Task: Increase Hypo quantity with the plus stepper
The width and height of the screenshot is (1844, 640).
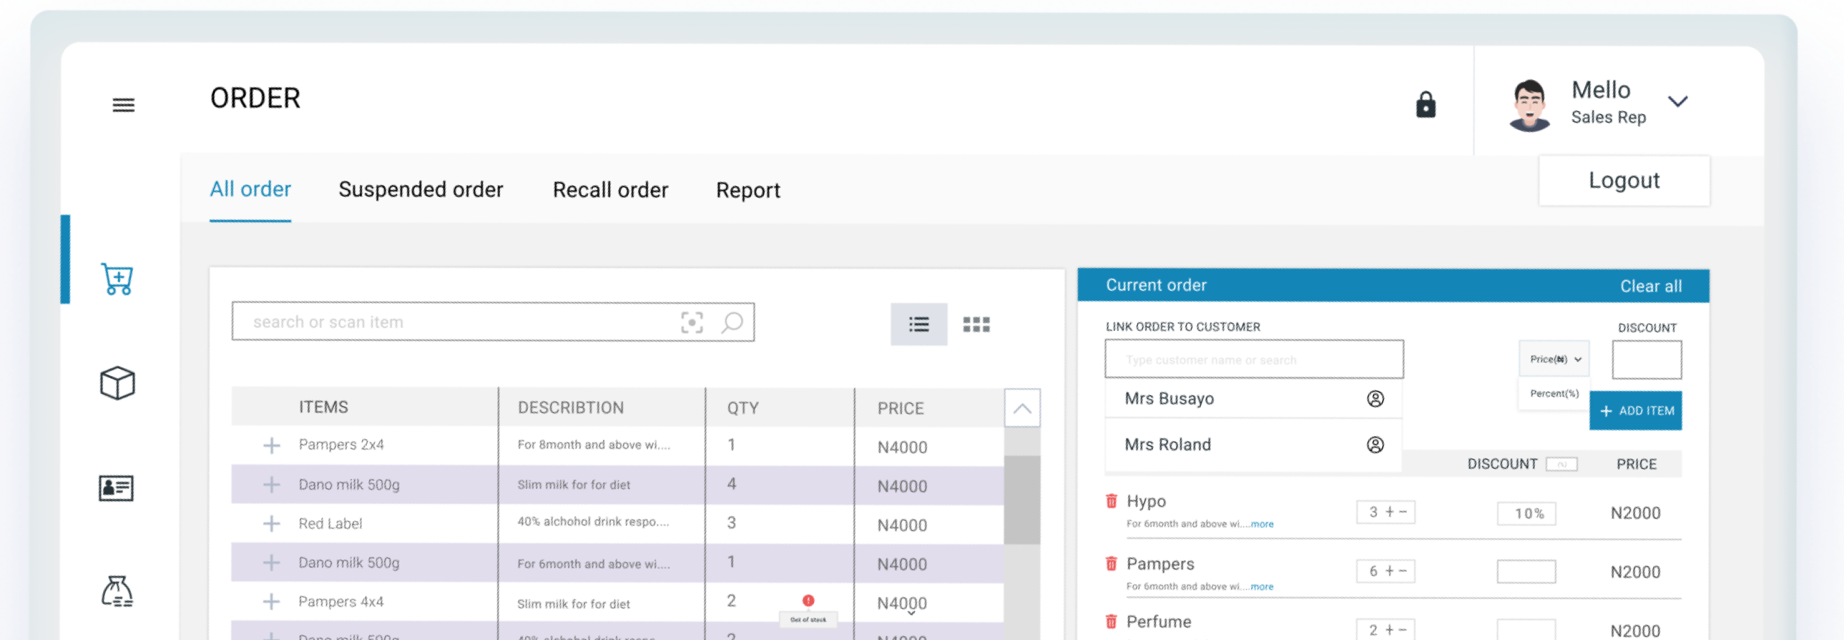Action: coord(1389,512)
